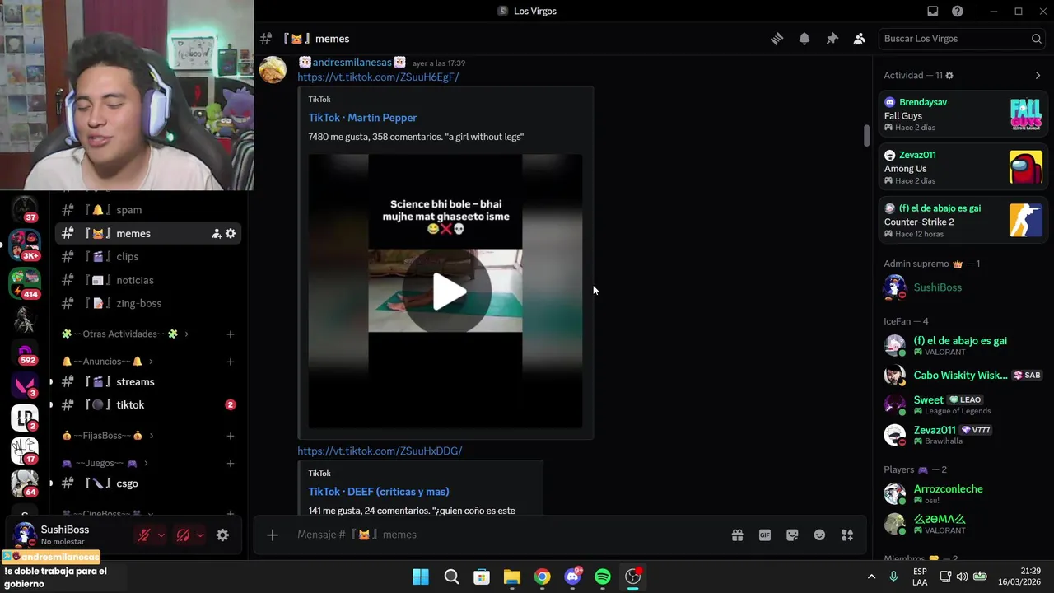Open the vt.tiktok.com/ZSuuHxDDG link
Screen dimensions: 1054x593
[380, 451]
